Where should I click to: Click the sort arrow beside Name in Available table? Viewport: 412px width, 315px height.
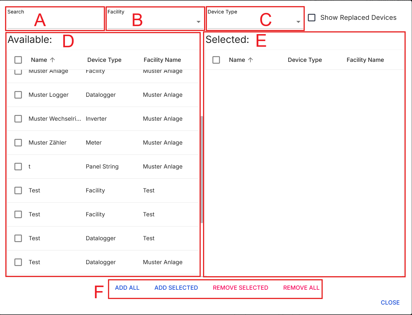click(x=53, y=60)
